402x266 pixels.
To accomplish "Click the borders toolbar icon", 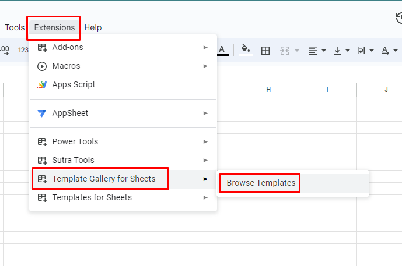I will 265,51.
